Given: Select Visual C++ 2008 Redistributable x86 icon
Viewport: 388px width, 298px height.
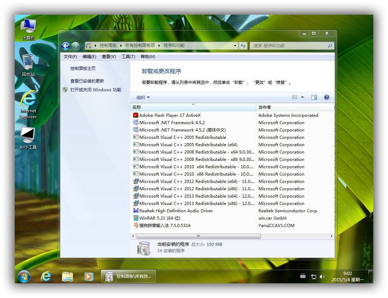Looking at the screenshot, I should [136, 159].
